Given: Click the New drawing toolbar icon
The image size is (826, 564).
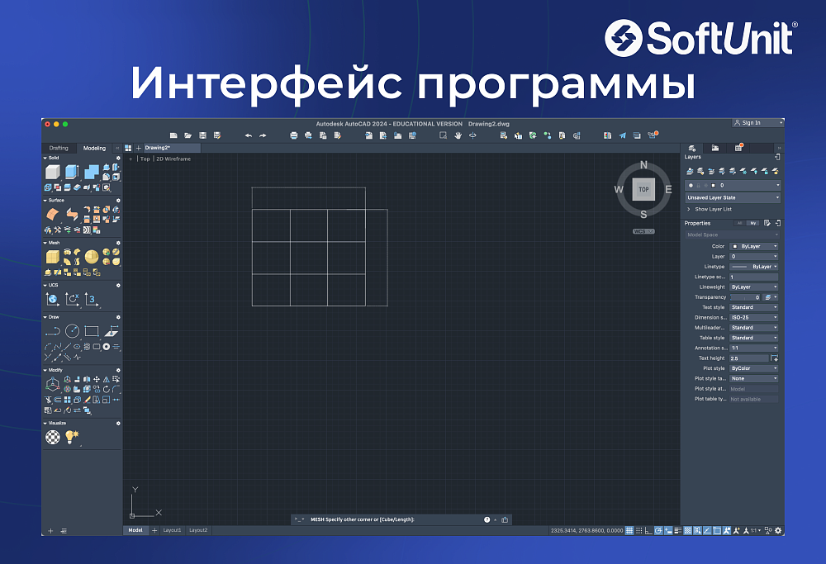Looking at the screenshot, I should tap(173, 135).
